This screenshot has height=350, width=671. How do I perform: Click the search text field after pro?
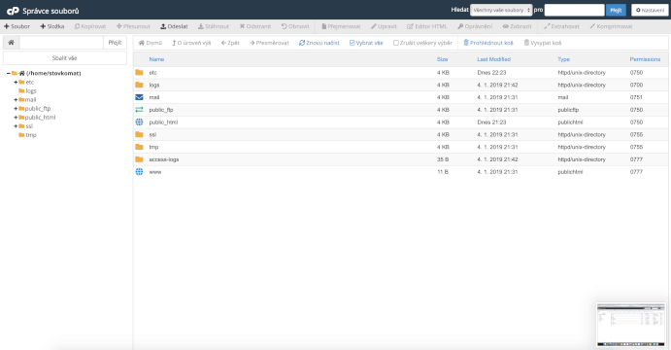[x=574, y=10]
